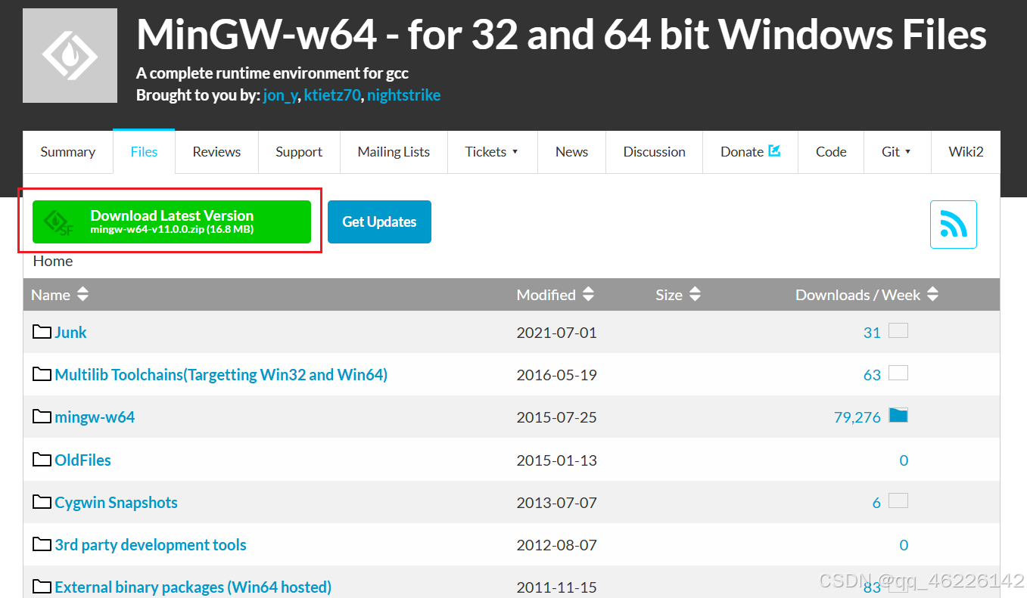Click the Multilib Toolchains folder icon

(42, 374)
